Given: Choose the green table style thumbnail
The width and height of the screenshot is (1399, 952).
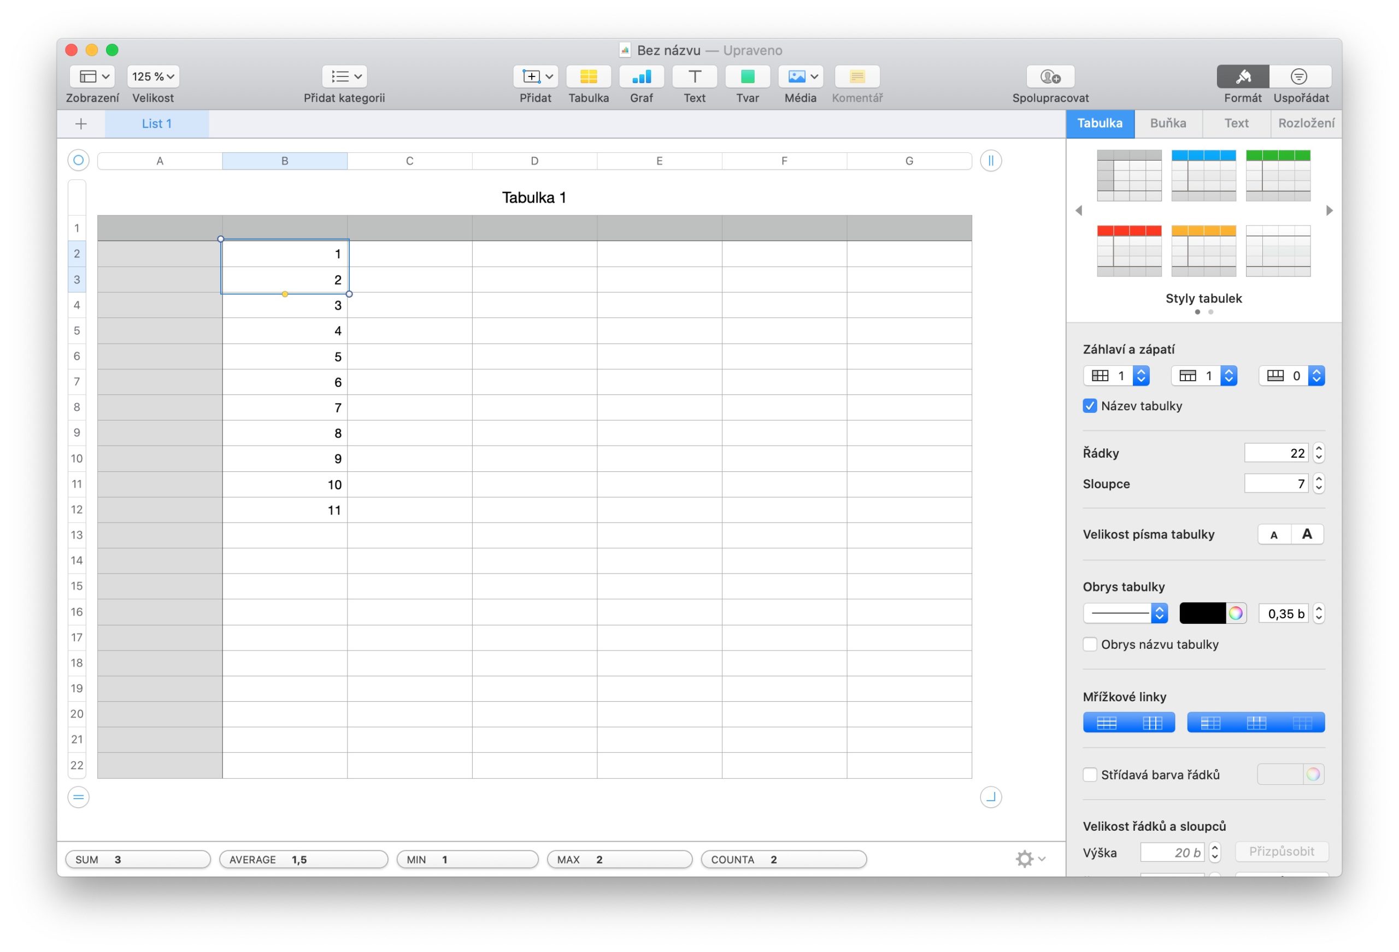Looking at the screenshot, I should [1277, 176].
